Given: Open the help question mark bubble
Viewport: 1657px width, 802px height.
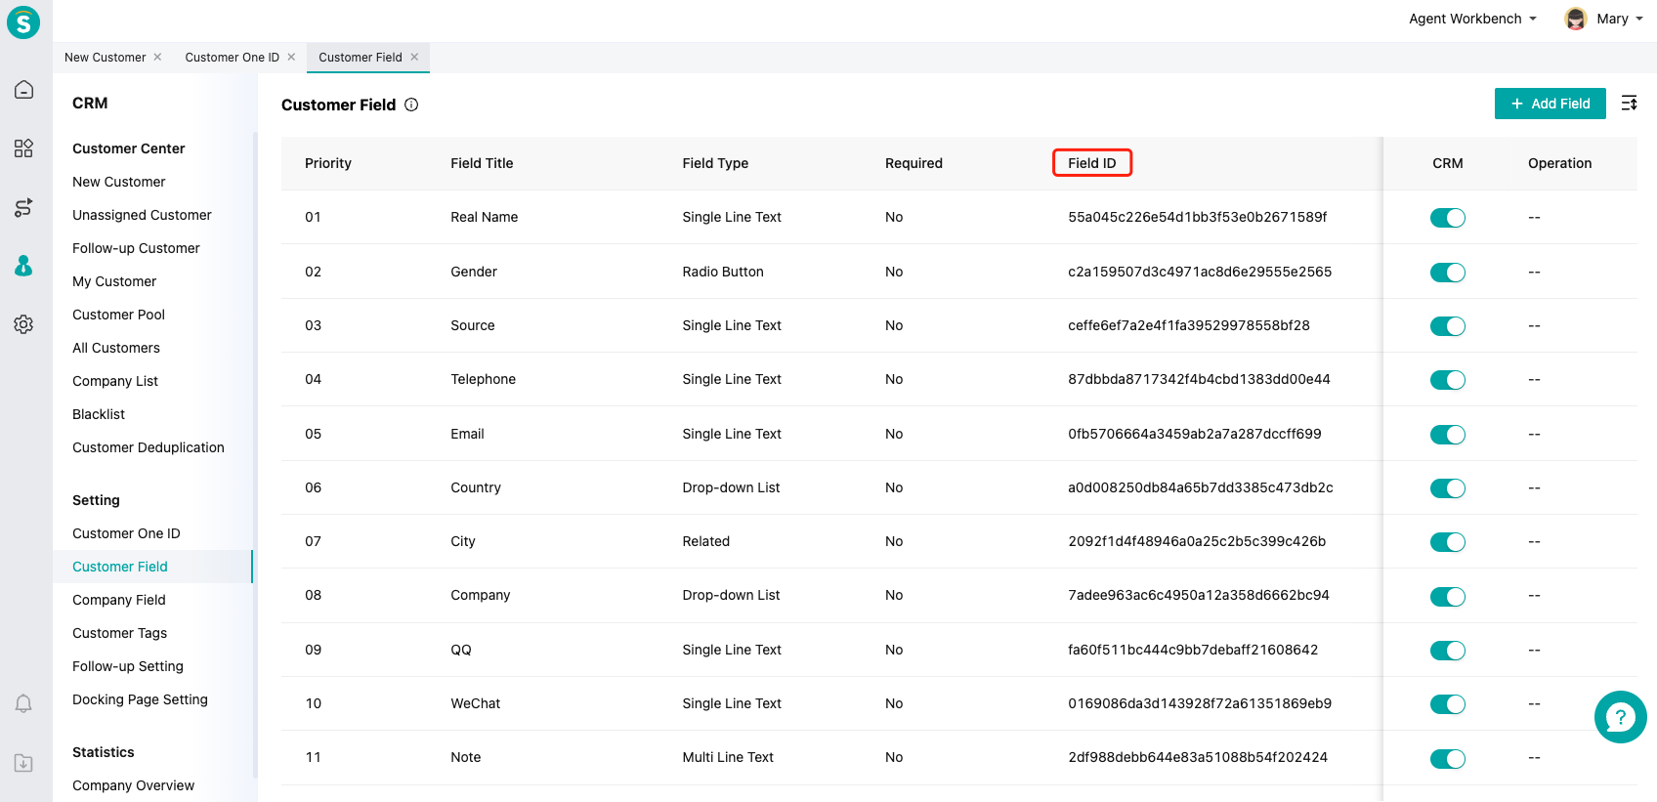Looking at the screenshot, I should click(1620, 717).
